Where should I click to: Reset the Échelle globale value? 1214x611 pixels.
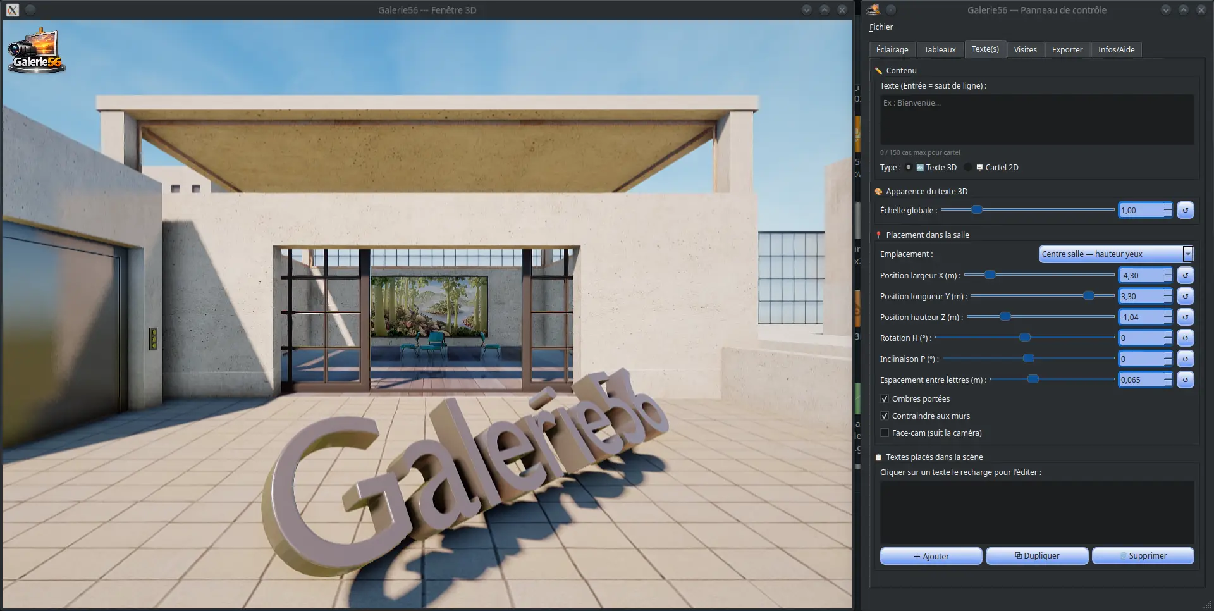coord(1185,210)
